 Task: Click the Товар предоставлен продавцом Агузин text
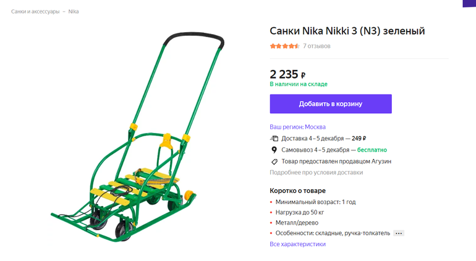click(x=336, y=161)
